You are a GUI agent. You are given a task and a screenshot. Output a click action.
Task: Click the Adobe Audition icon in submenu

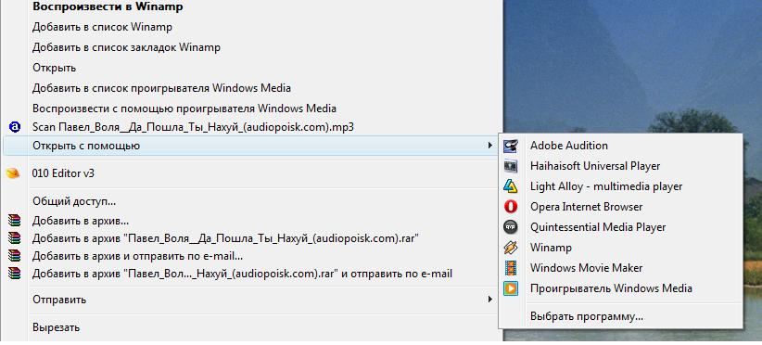pyautogui.click(x=511, y=146)
